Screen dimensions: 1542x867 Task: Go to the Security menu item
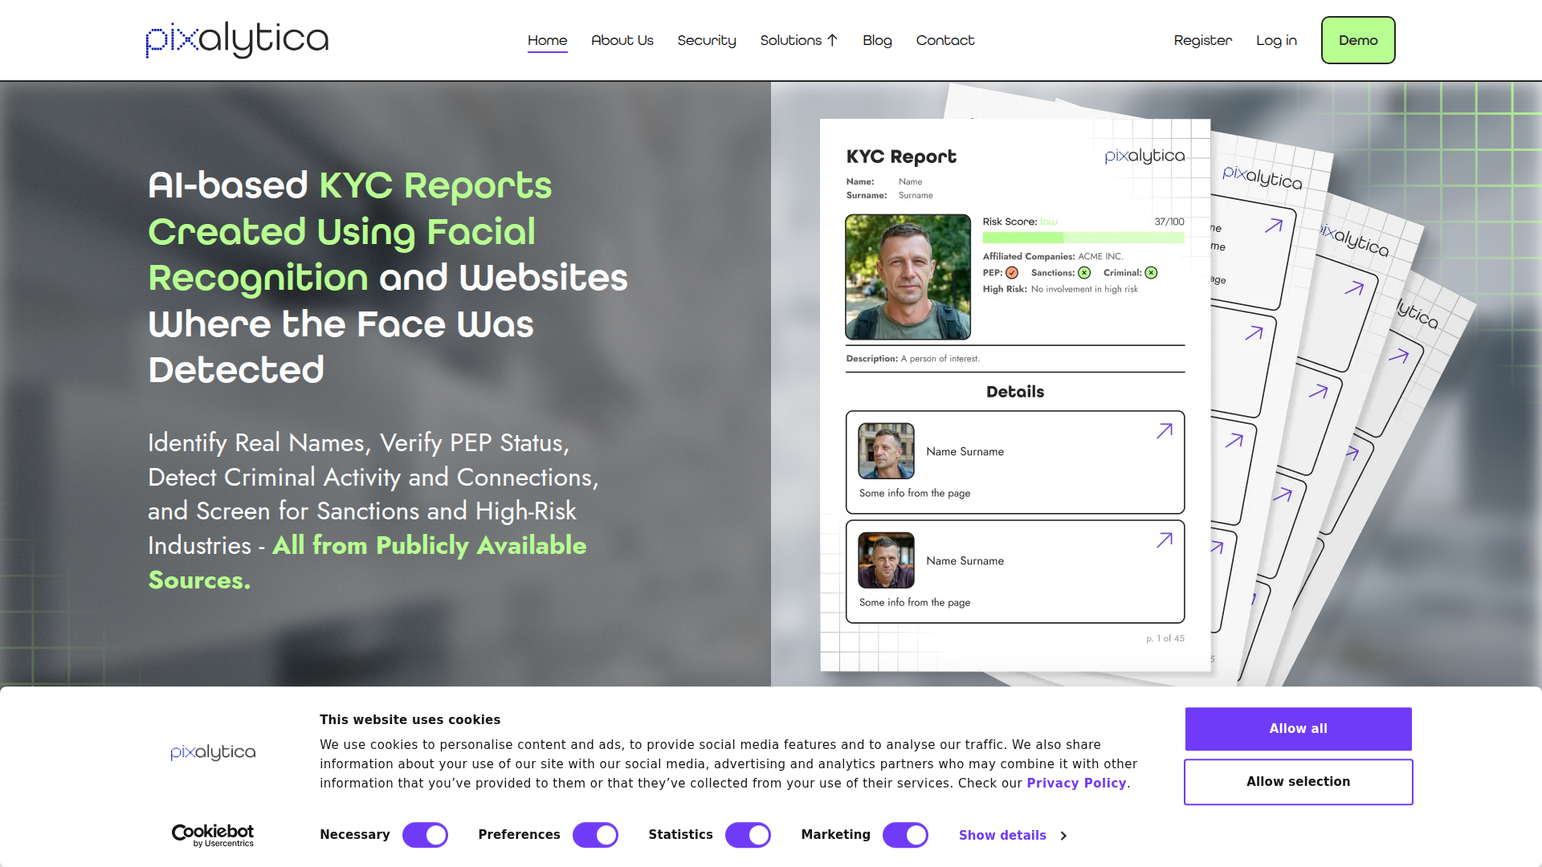(x=706, y=40)
